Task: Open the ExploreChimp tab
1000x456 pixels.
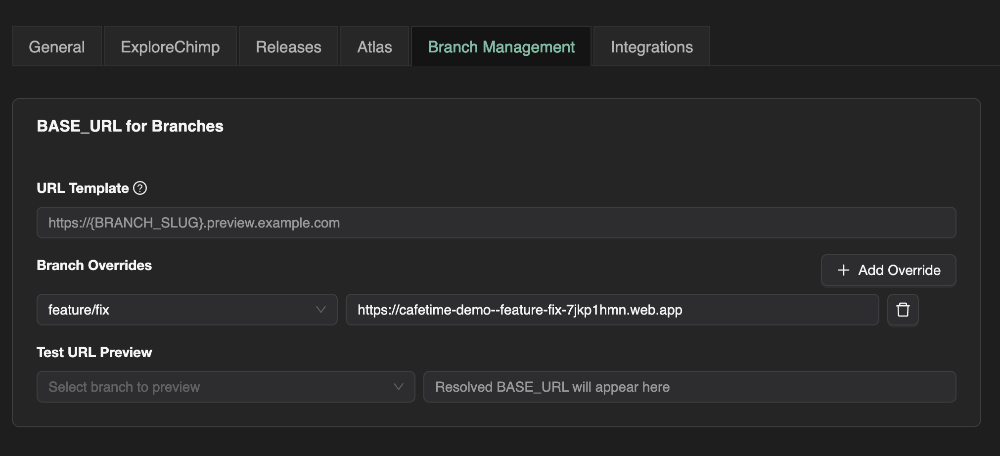Action: [x=170, y=46]
